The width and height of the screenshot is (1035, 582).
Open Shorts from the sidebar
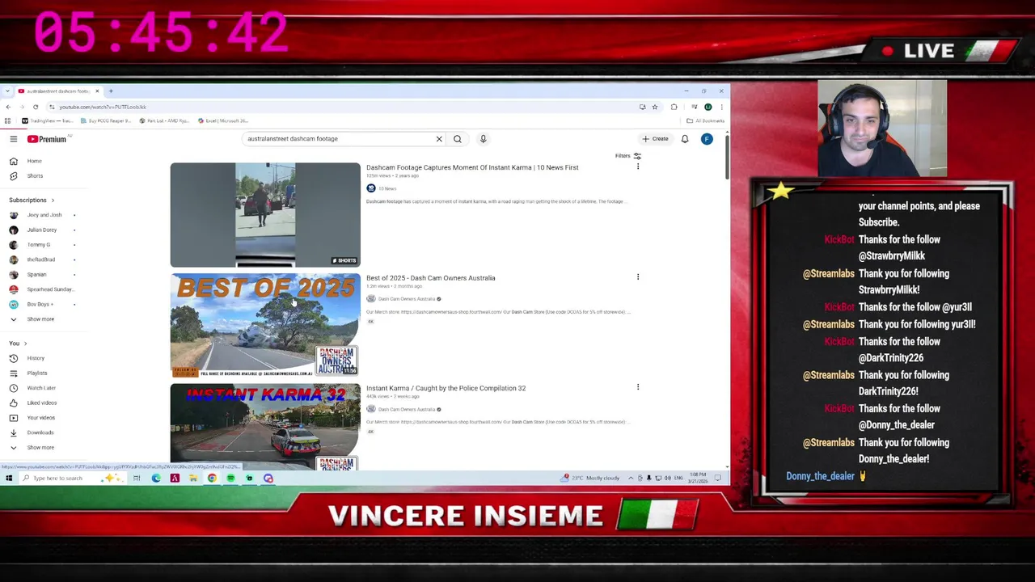26,175
